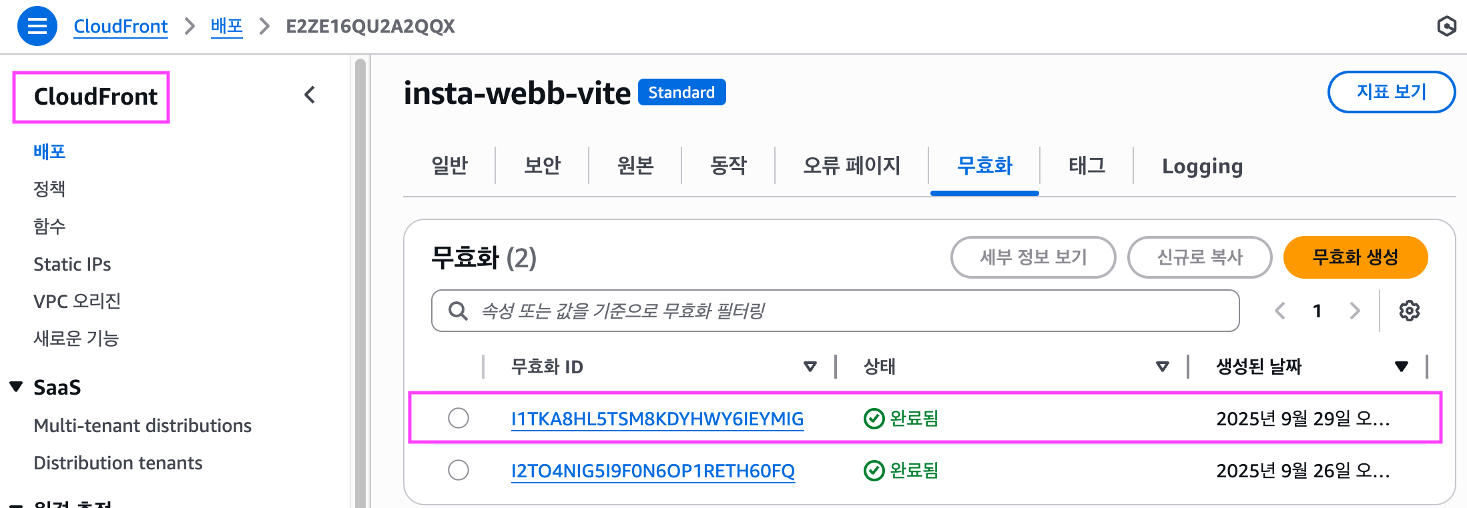Sort by 생성된 날짜 column arrow
This screenshot has height=508, width=1467.
[1401, 367]
